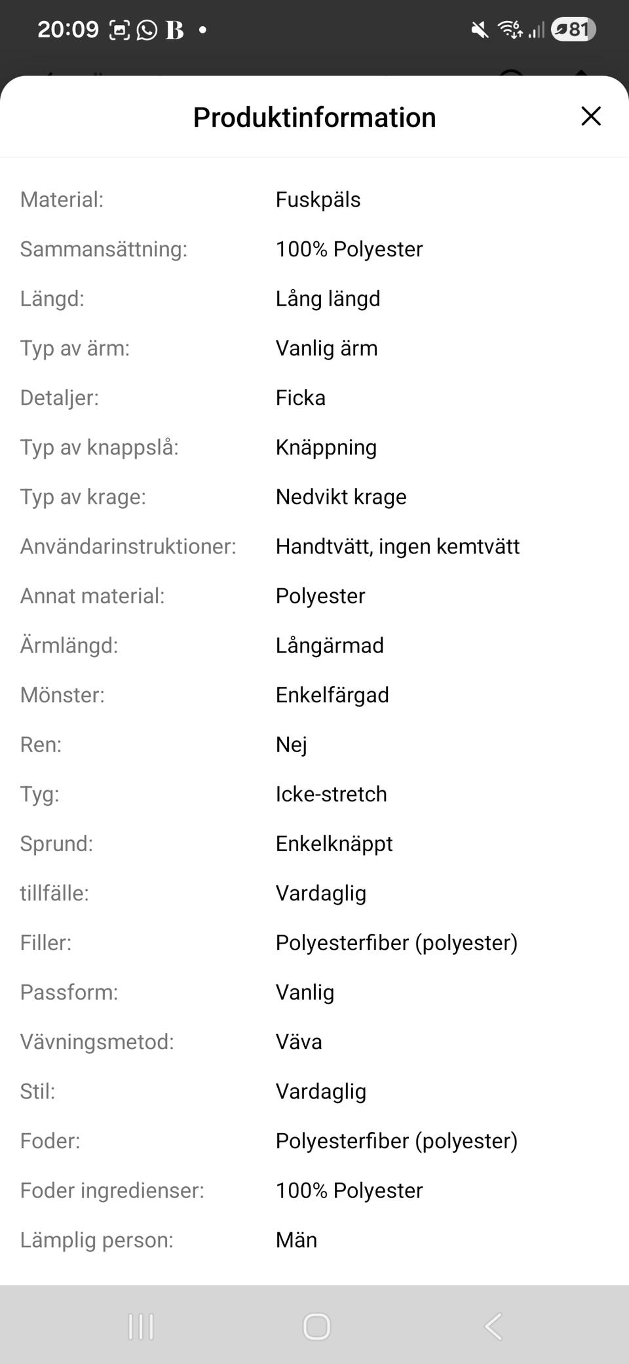
Task: Select the Fuskpäls material value
Action: (x=318, y=199)
